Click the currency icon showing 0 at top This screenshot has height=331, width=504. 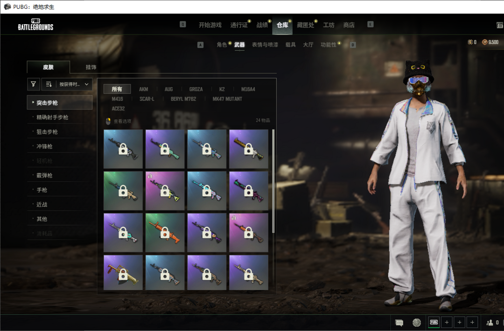(x=470, y=42)
